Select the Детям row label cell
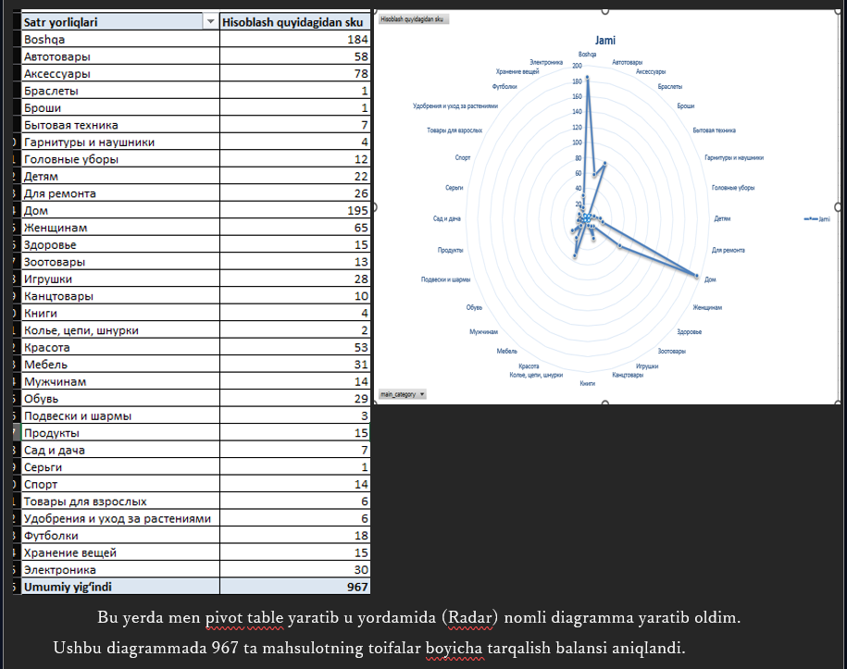The height and width of the screenshot is (669, 847). coord(120,176)
